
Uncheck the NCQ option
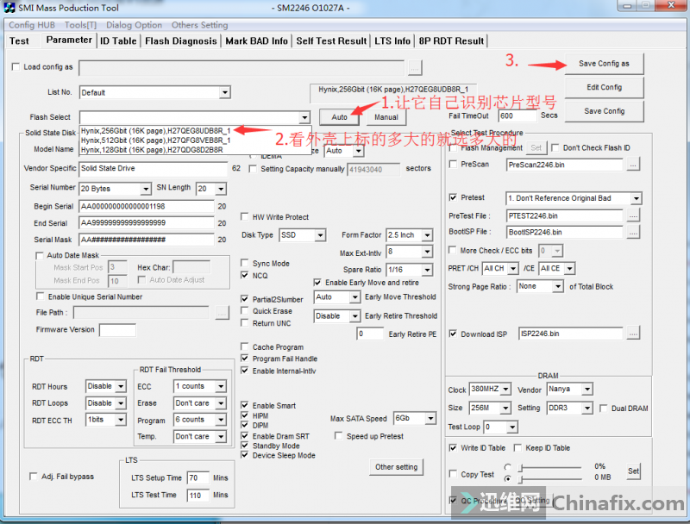click(245, 275)
